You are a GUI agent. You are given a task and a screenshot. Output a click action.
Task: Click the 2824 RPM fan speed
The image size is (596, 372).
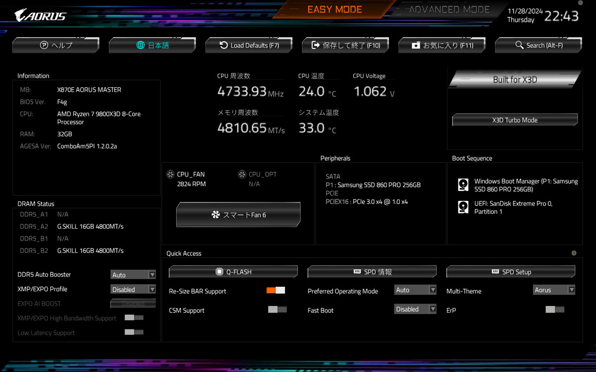tap(191, 184)
